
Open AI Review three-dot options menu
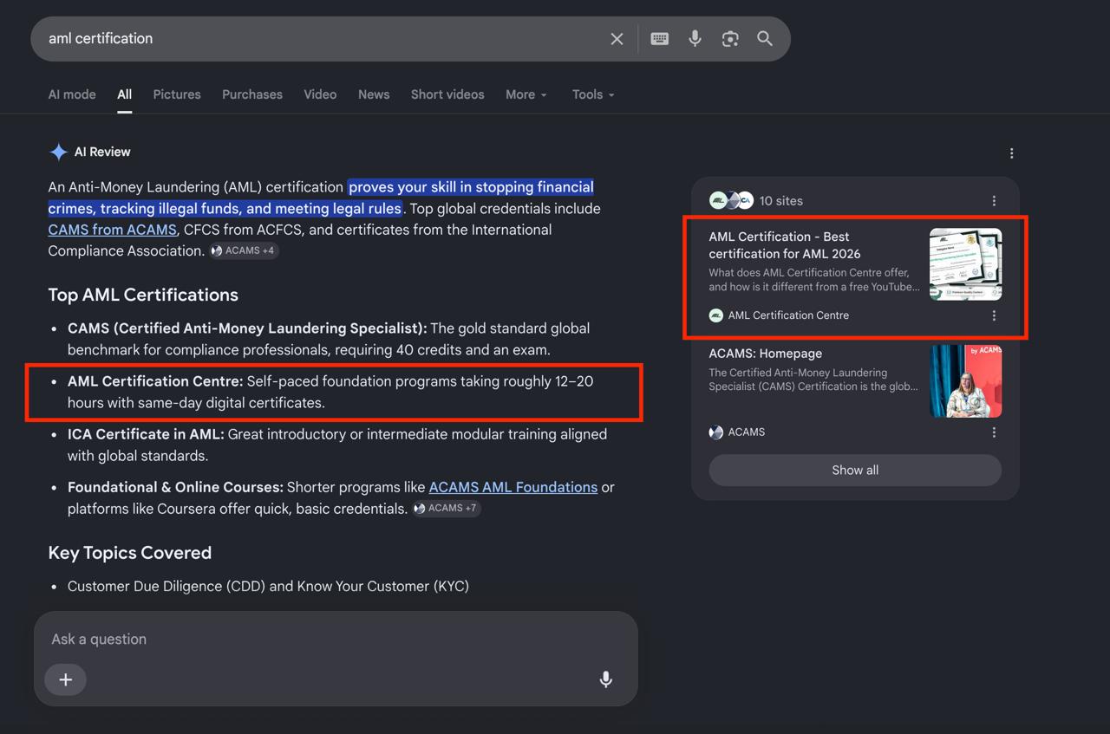point(1011,153)
